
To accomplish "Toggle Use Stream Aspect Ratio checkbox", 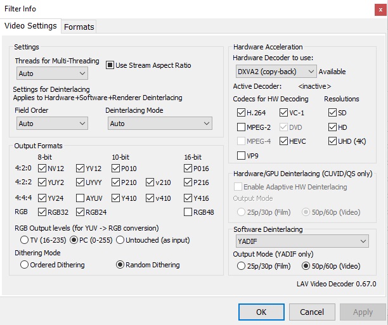I will (x=110, y=65).
